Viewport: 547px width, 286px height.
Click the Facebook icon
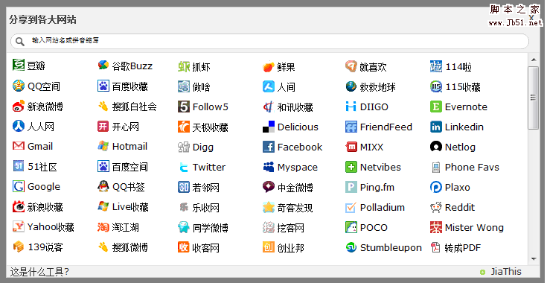click(x=268, y=147)
